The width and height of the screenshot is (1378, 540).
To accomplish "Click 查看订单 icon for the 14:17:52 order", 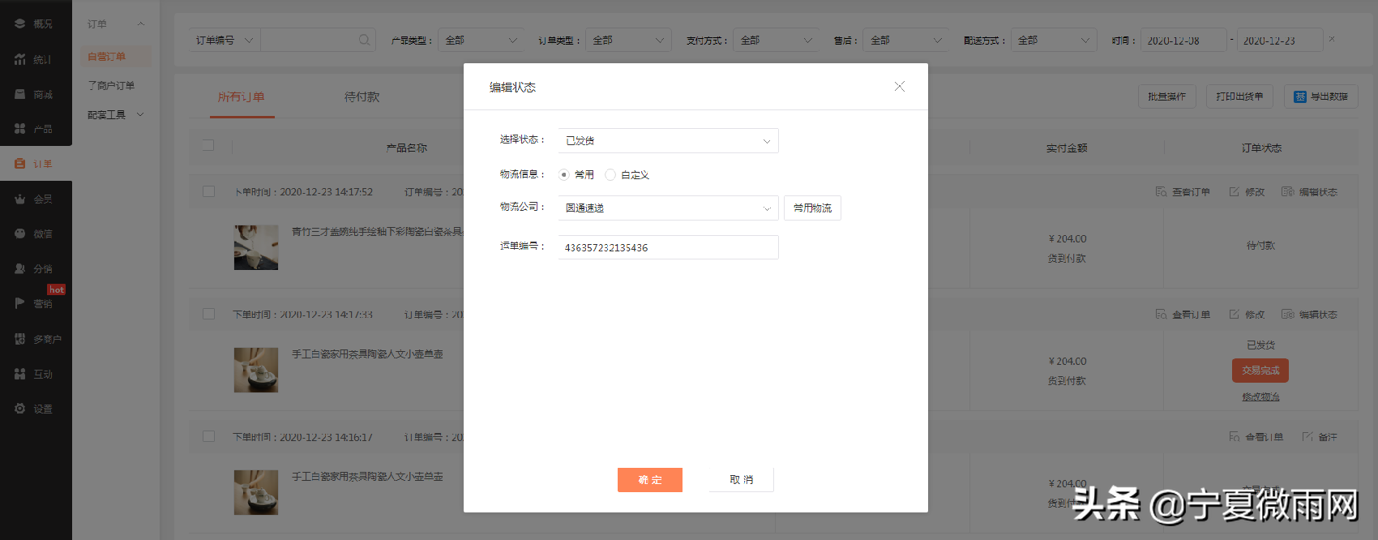I will point(1161,192).
